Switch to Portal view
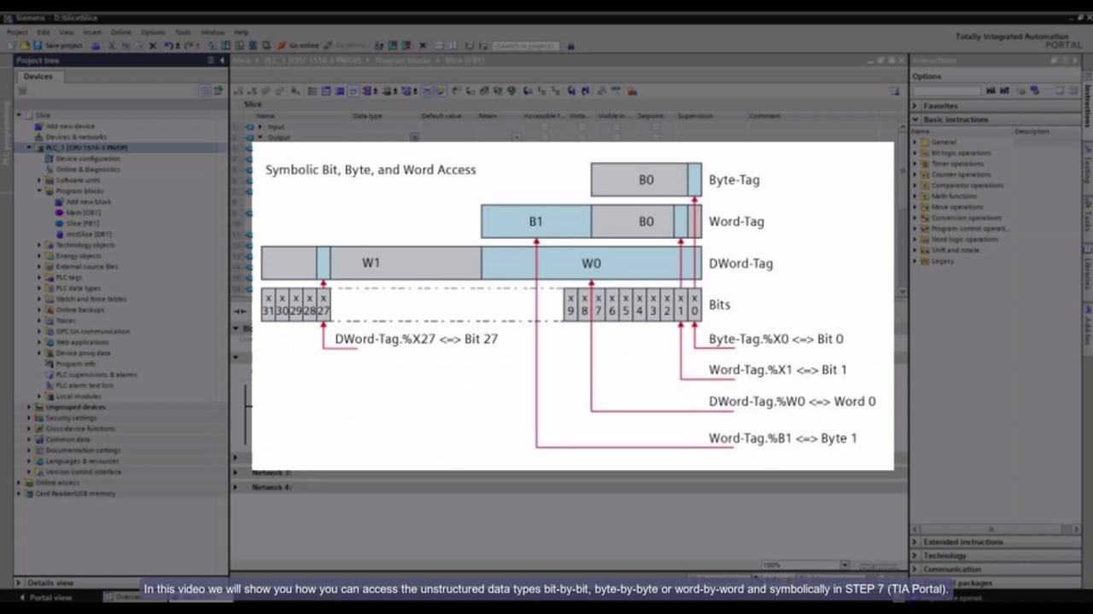The height and width of the screenshot is (614, 1093). [x=46, y=597]
